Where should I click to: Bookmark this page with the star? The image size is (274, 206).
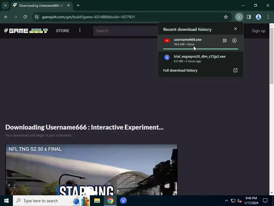pos(226,17)
